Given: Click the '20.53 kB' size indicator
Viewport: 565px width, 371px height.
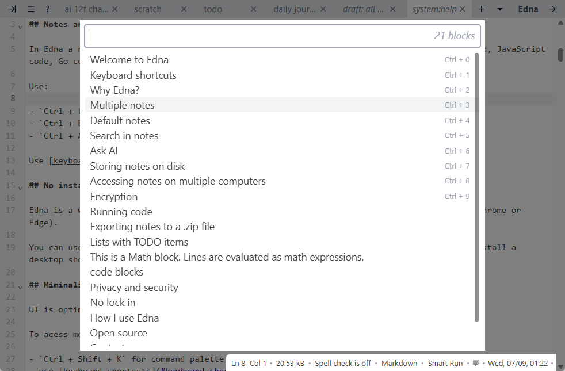Looking at the screenshot, I should [x=290, y=363].
